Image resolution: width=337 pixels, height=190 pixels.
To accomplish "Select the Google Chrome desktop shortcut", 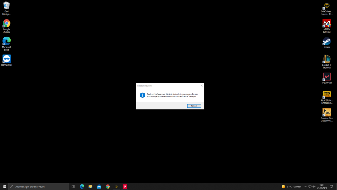I will (x=6, y=26).
